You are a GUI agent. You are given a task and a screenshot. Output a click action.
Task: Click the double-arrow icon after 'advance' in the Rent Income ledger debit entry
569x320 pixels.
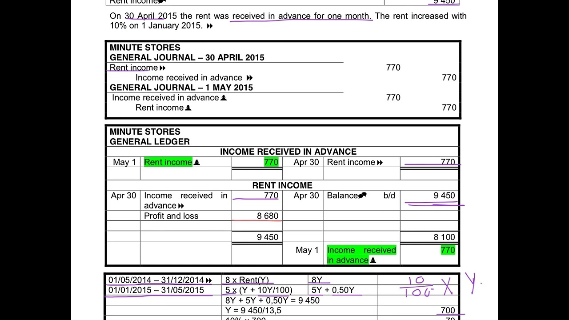tap(181, 206)
